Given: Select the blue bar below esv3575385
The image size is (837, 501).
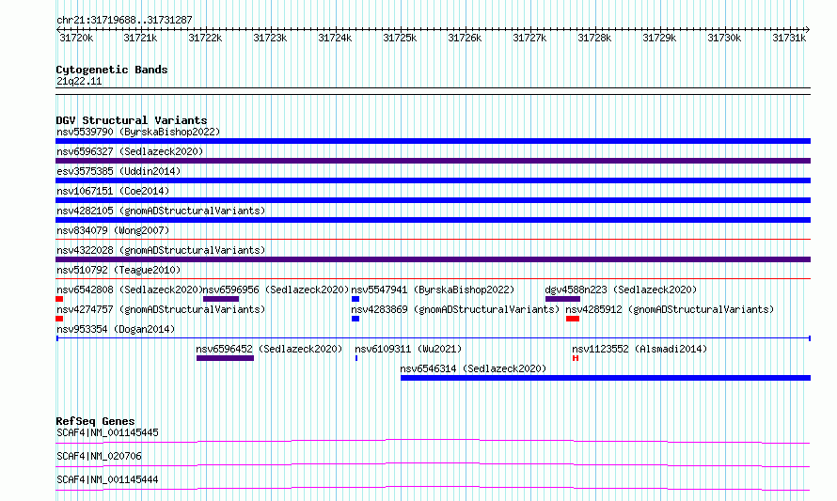Looking at the screenshot, I should coord(433,180).
